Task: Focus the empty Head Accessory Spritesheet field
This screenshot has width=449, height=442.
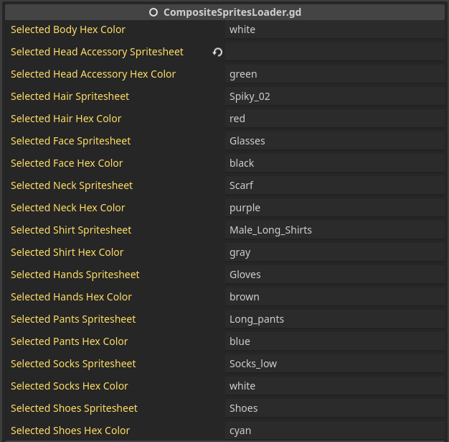Action: [335, 52]
